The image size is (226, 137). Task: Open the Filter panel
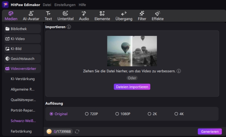coord(142,16)
